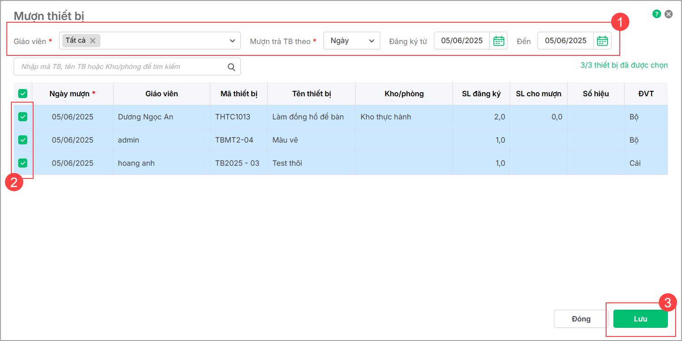Click SL cho mượn cell for THTC1013

coord(538,117)
